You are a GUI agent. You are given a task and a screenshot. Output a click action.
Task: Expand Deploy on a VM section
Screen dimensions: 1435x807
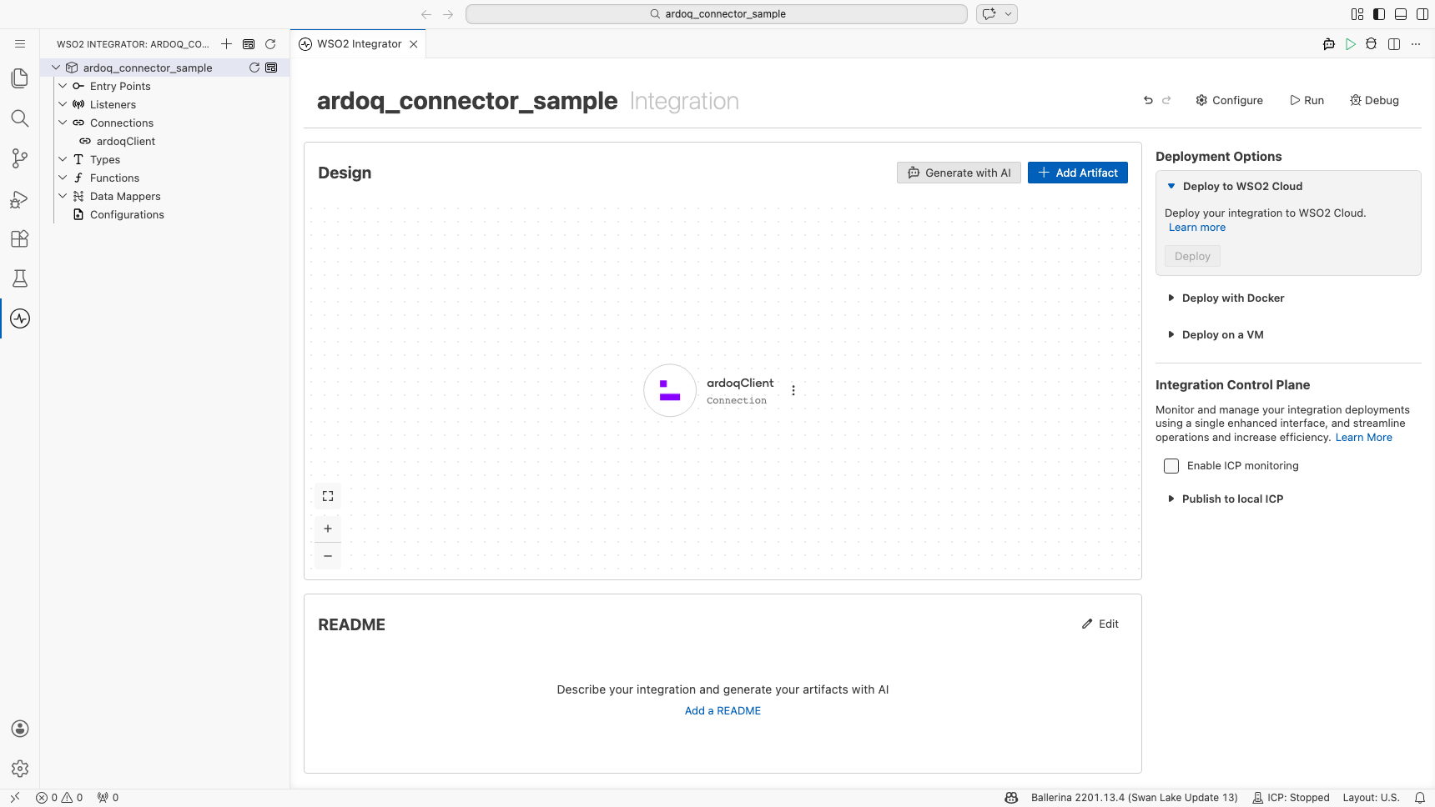(1171, 334)
